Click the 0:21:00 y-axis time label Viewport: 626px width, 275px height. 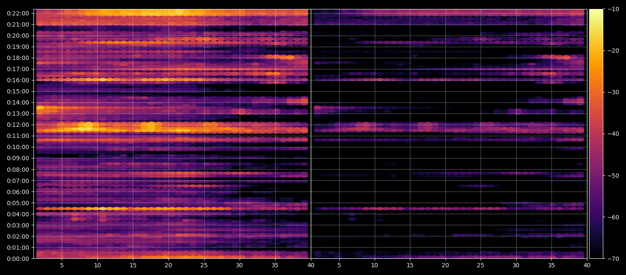[18, 24]
